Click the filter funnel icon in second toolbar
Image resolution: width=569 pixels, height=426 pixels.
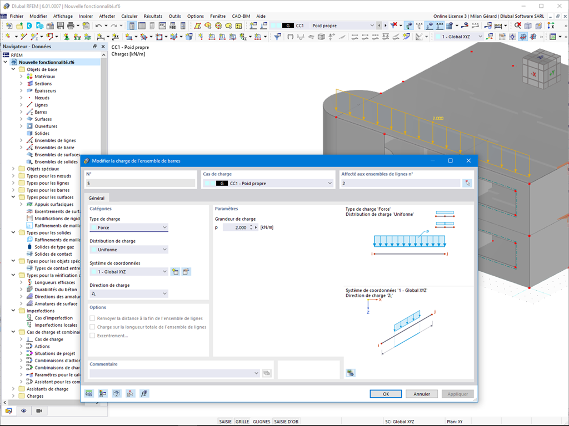pyautogui.click(x=278, y=37)
